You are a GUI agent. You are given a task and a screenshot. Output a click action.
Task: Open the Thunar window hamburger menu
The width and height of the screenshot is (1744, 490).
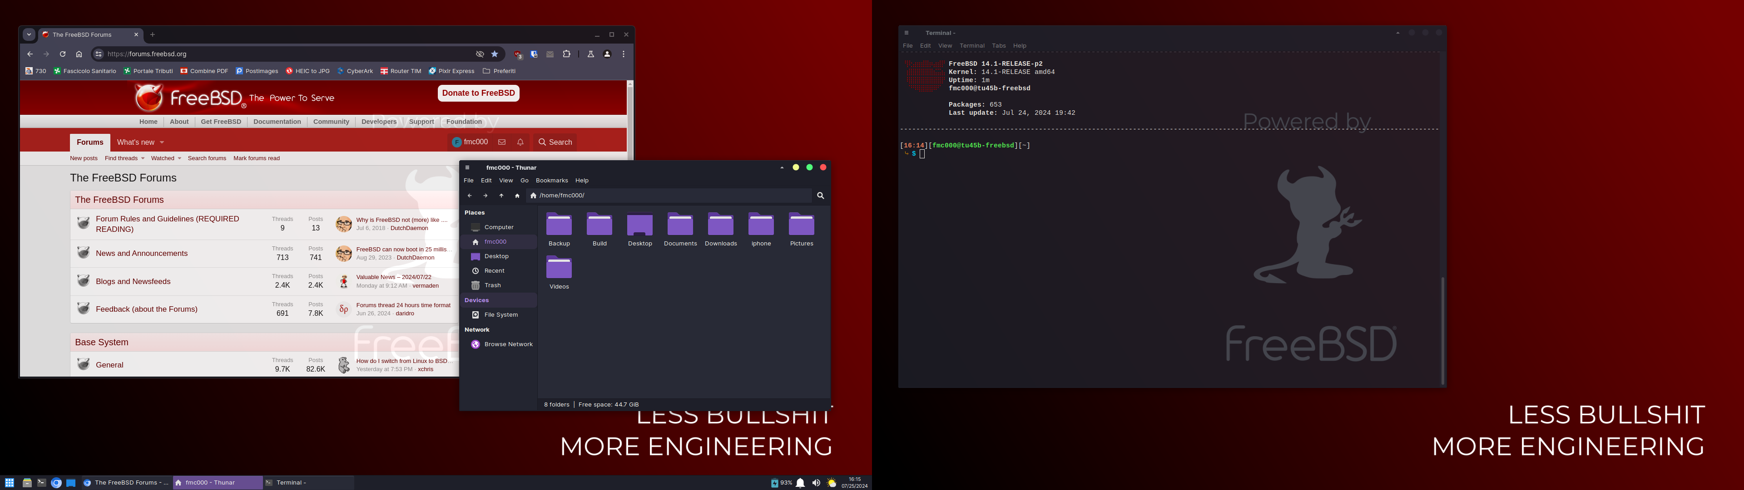(x=467, y=168)
